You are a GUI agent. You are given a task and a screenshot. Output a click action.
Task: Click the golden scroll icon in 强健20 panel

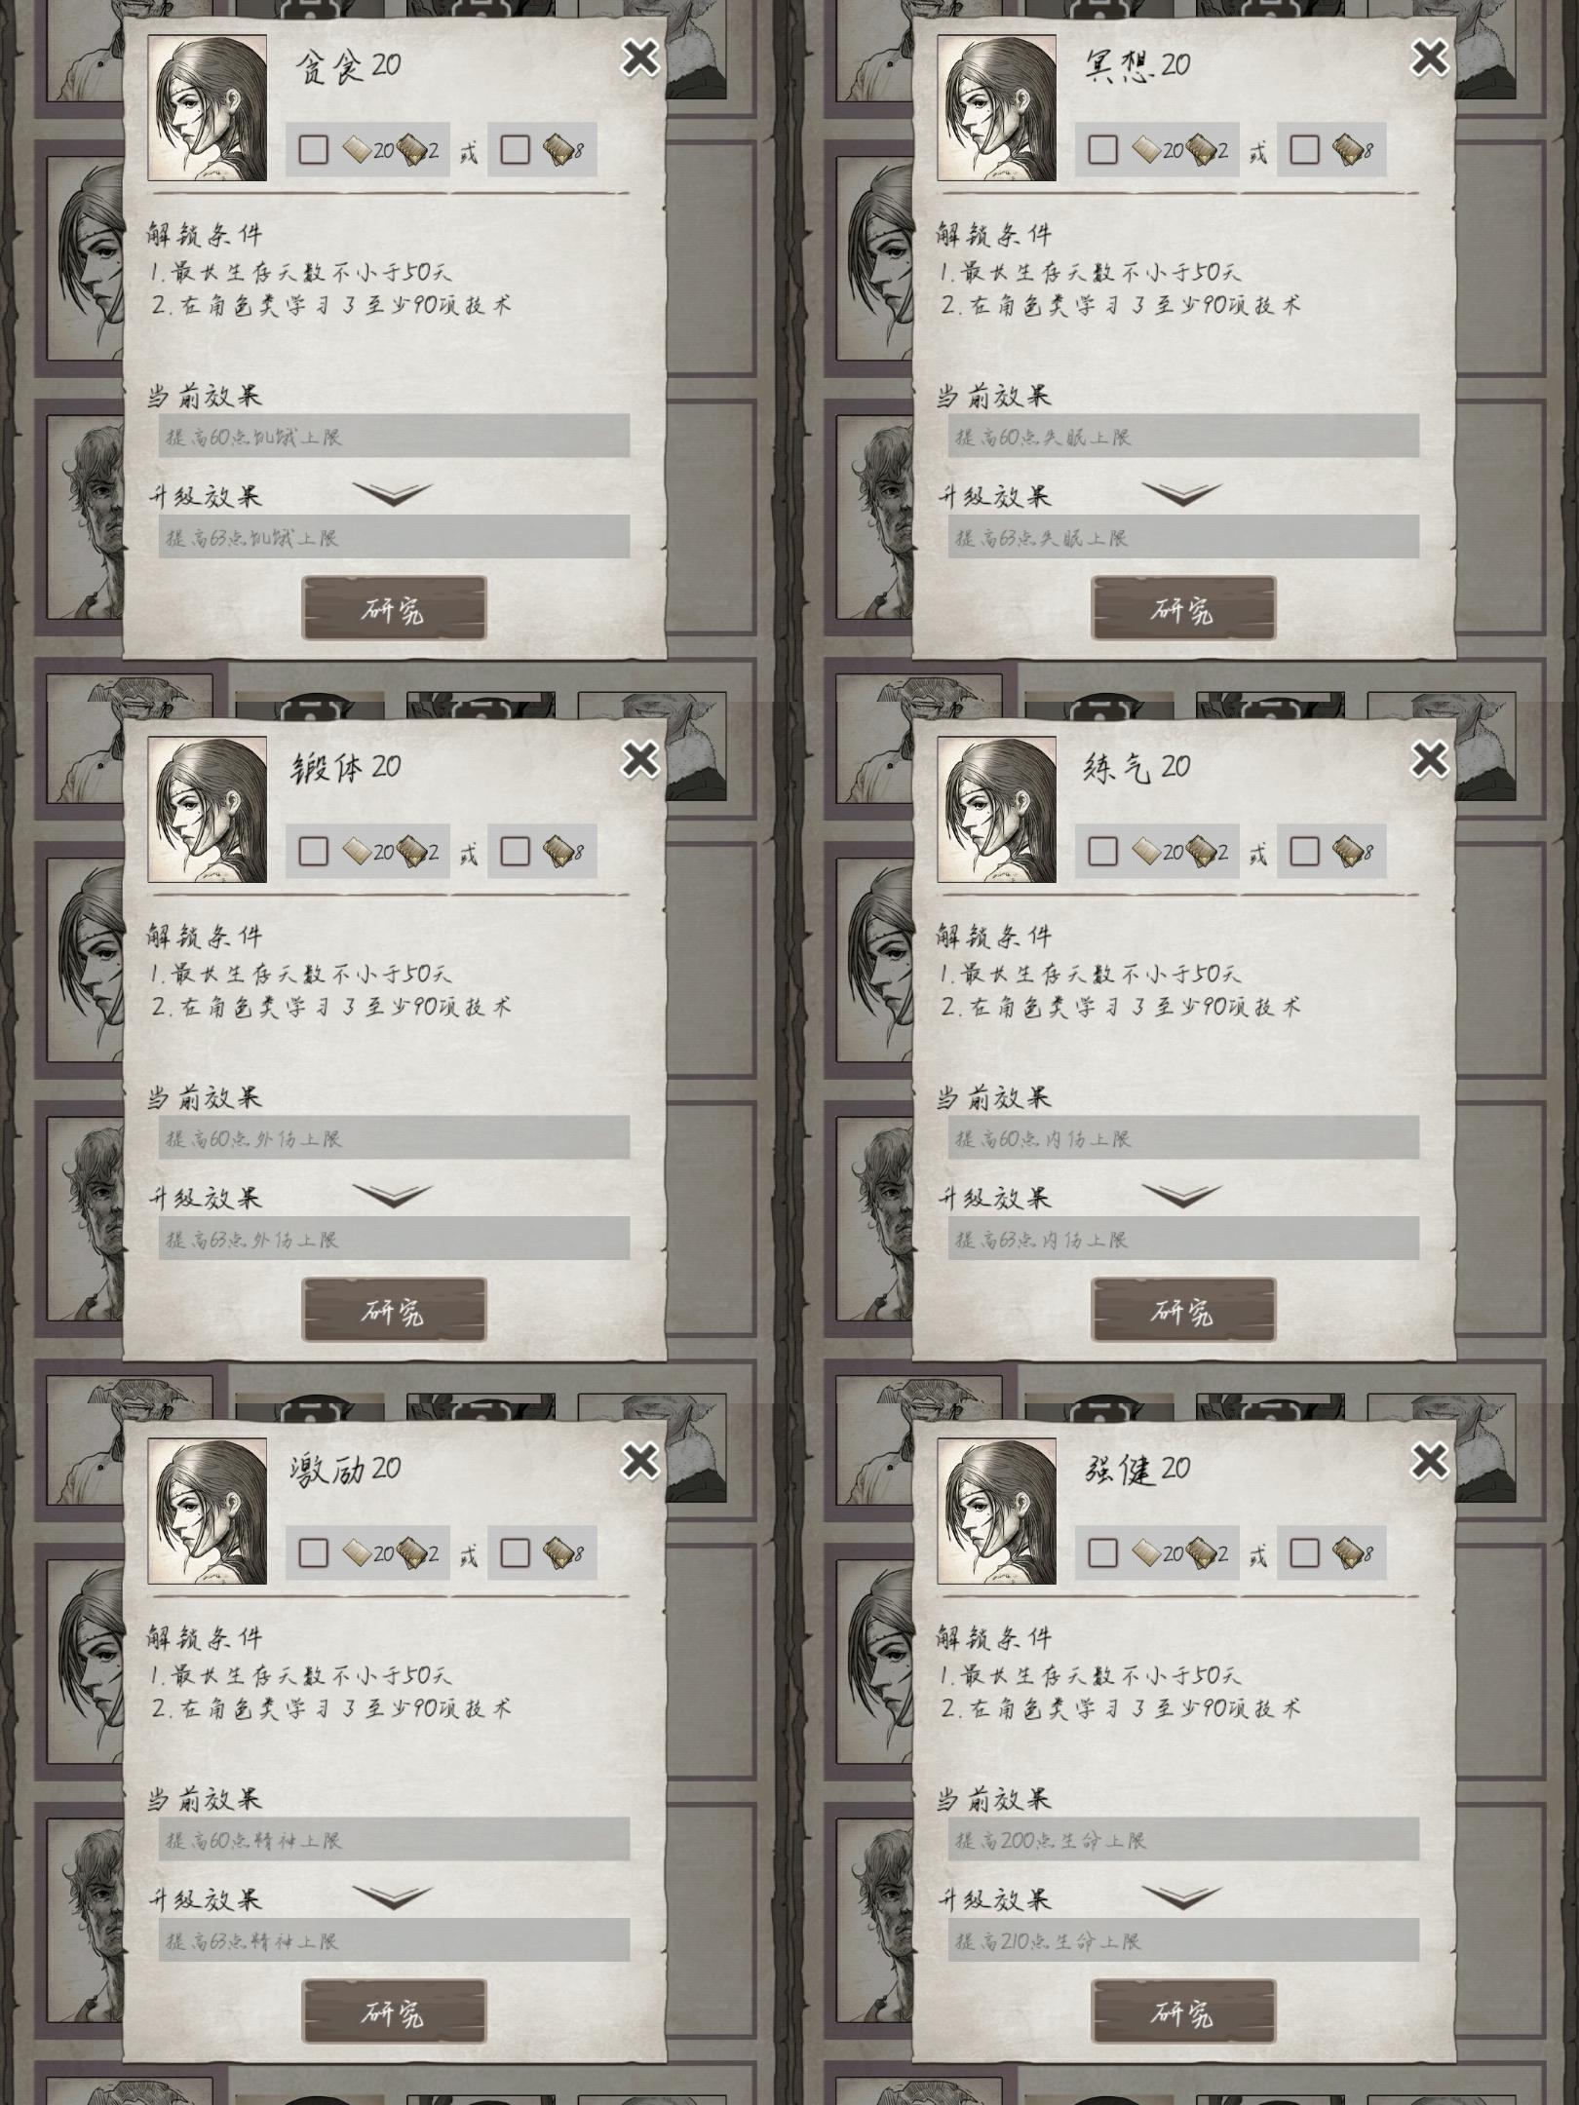(x=1349, y=1552)
